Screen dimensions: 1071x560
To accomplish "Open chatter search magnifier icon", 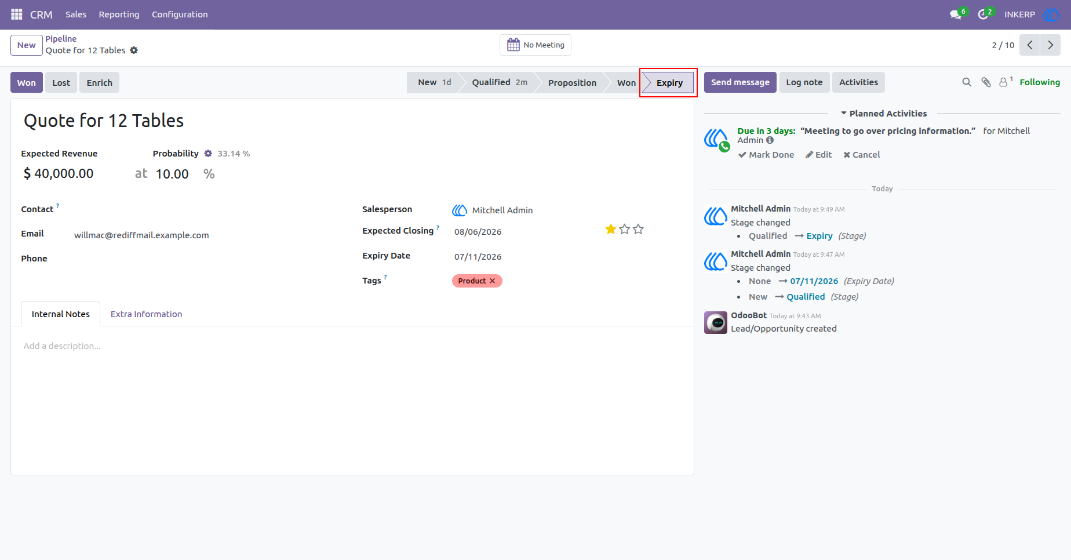I will [x=967, y=82].
